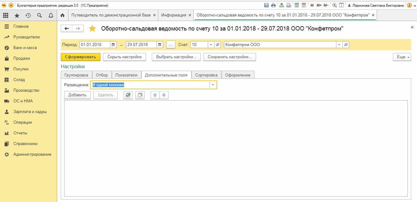Go to the home page icon
This screenshot has width=417, height=202.
coord(62,15)
